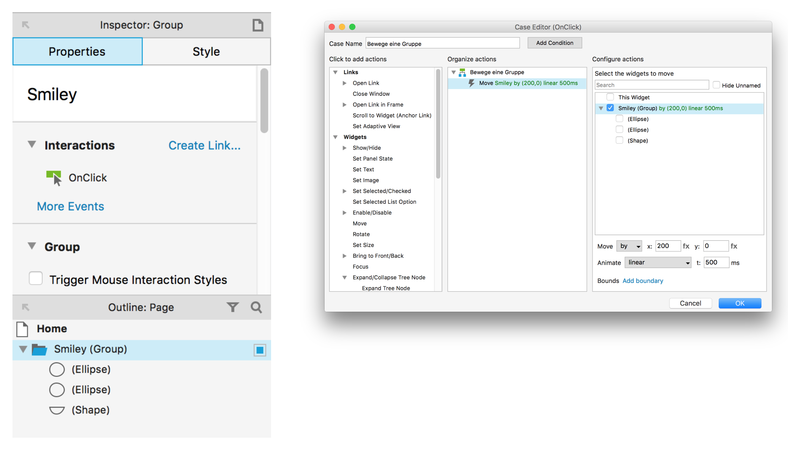Click the Create Link... link

204,145
